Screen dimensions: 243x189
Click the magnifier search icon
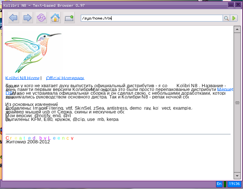pyautogui.click(x=226, y=18)
